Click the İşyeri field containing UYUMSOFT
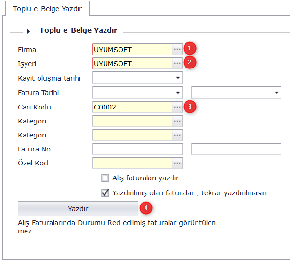This screenshot has height=260, width=290. point(132,63)
